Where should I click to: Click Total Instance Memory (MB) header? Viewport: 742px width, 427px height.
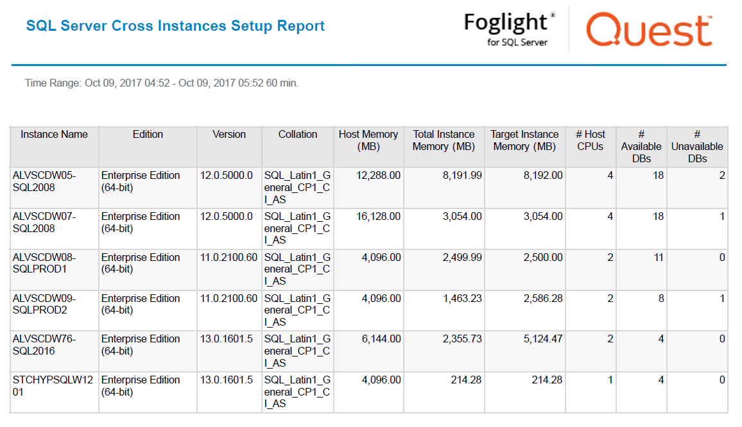coord(444,140)
